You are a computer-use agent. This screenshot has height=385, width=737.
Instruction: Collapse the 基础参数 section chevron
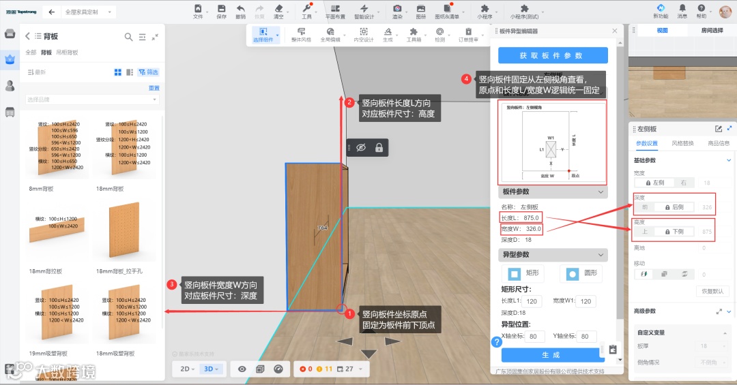coord(729,160)
